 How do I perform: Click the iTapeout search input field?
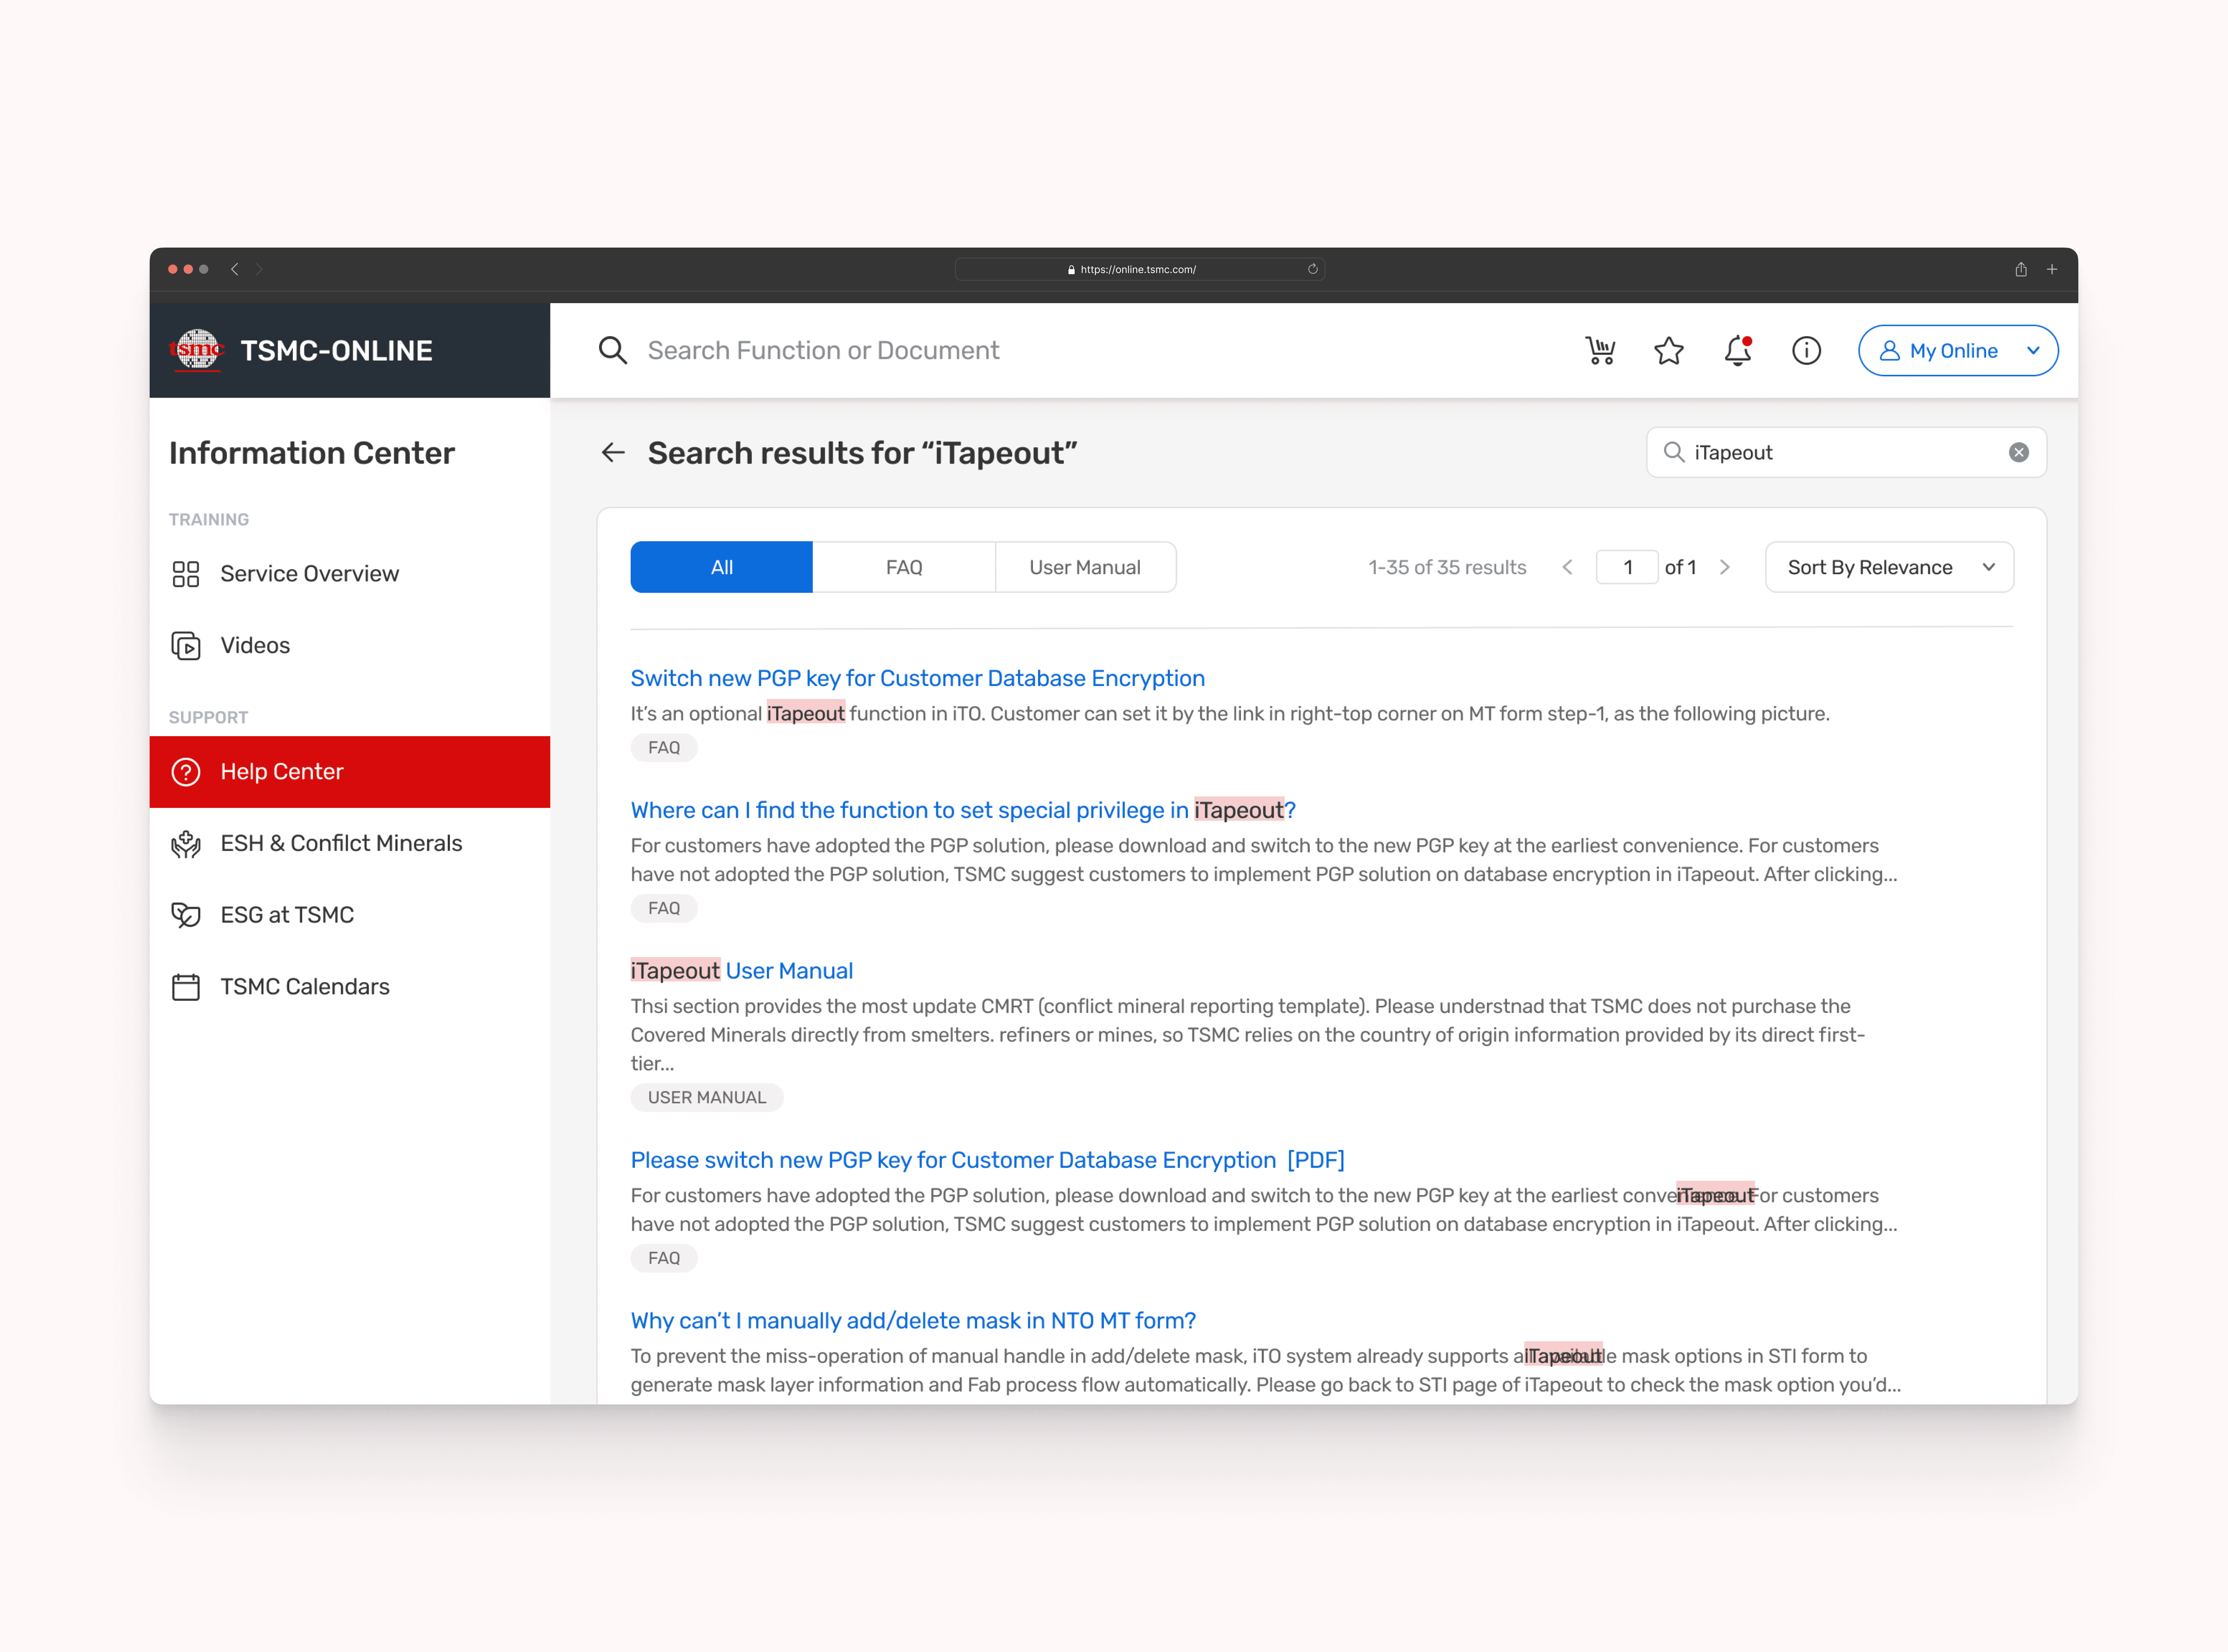[1846, 453]
